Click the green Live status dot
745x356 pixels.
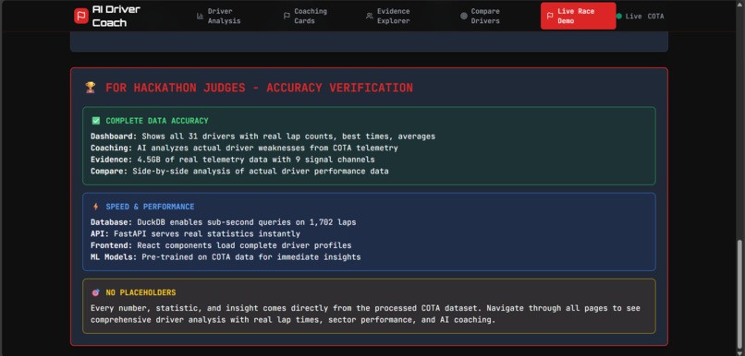(x=619, y=16)
